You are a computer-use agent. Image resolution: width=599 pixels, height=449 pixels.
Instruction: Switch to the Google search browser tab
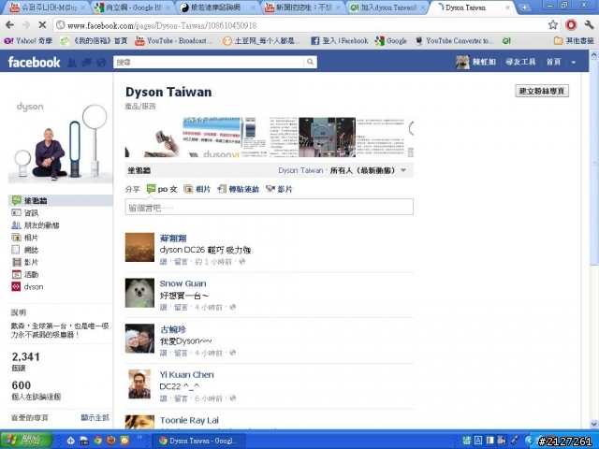pyautogui.click(x=133, y=7)
